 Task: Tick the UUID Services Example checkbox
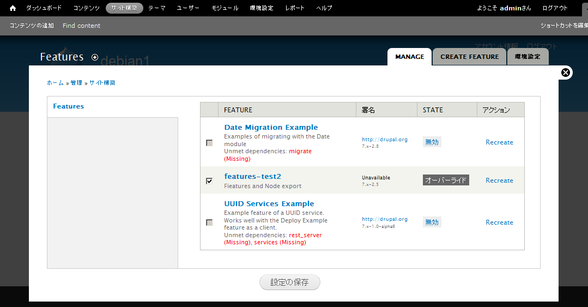tap(209, 222)
